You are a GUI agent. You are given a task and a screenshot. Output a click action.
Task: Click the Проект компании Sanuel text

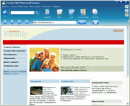15,72
